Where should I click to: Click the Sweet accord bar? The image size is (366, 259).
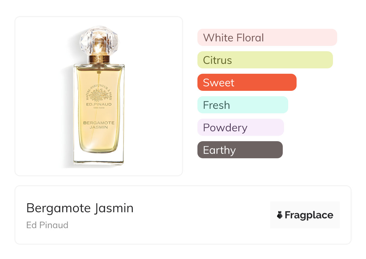click(x=247, y=82)
